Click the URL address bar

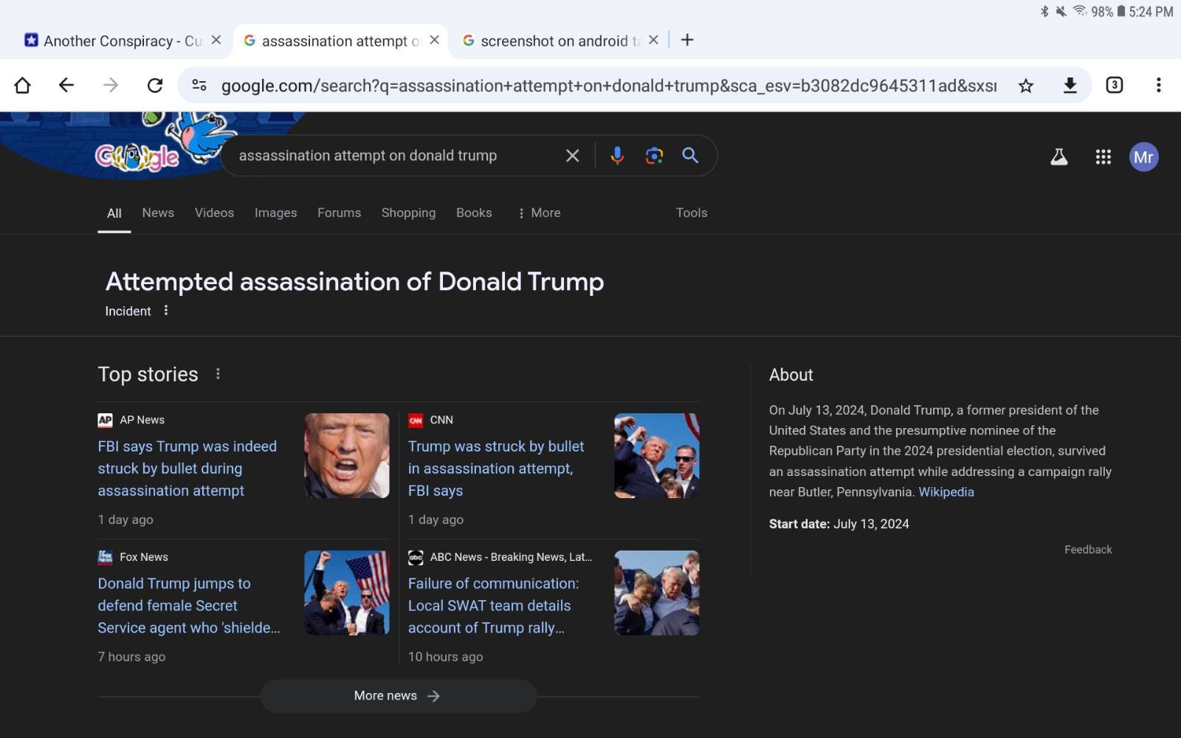coord(609,86)
